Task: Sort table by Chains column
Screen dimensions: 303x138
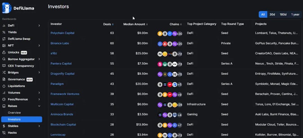Action: click(176, 24)
